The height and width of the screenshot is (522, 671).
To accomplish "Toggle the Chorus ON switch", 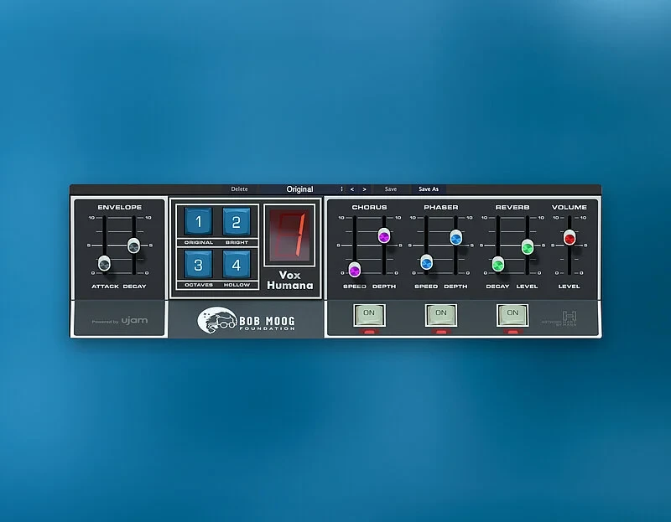I will (368, 314).
